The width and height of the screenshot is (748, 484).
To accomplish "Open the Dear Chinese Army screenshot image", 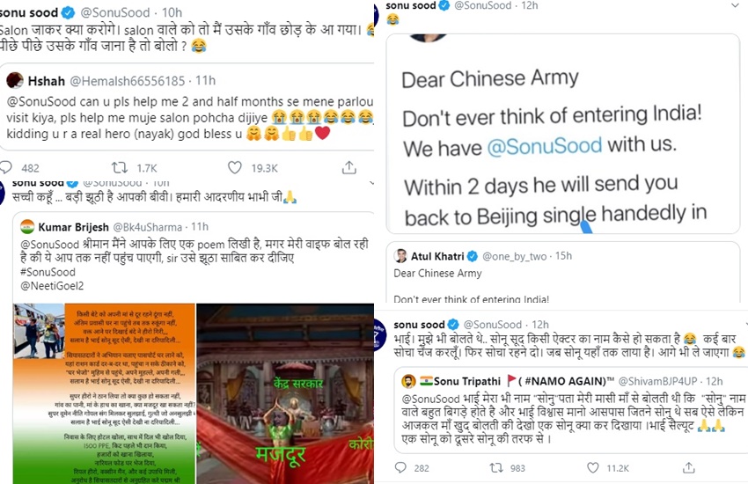I will tap(563, 134).
